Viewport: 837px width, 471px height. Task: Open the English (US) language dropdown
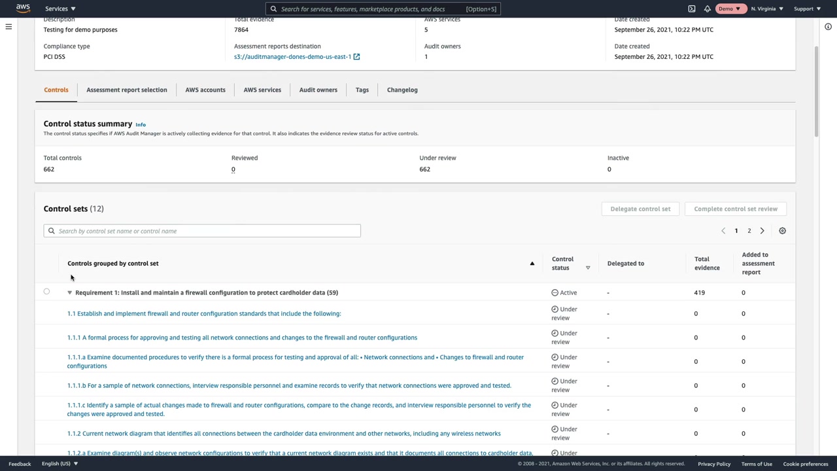coord(60,464)
